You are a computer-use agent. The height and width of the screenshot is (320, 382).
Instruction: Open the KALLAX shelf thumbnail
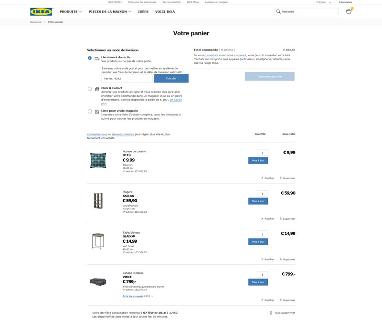[98, 201]
